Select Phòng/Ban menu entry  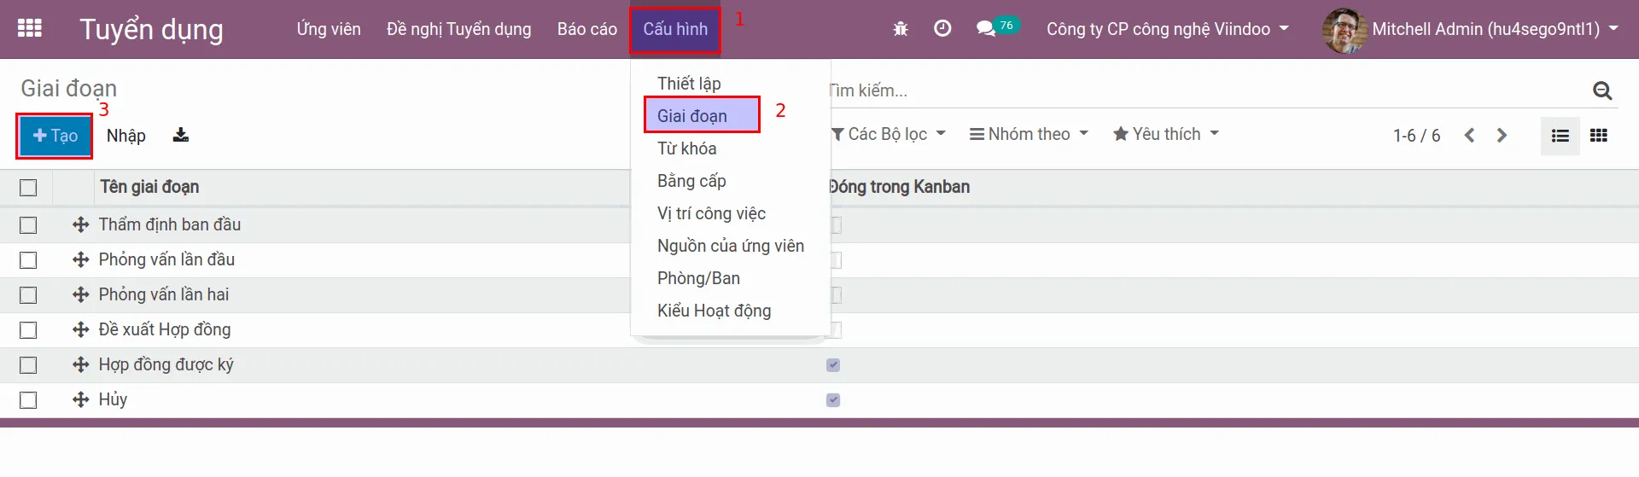[698, 278]
